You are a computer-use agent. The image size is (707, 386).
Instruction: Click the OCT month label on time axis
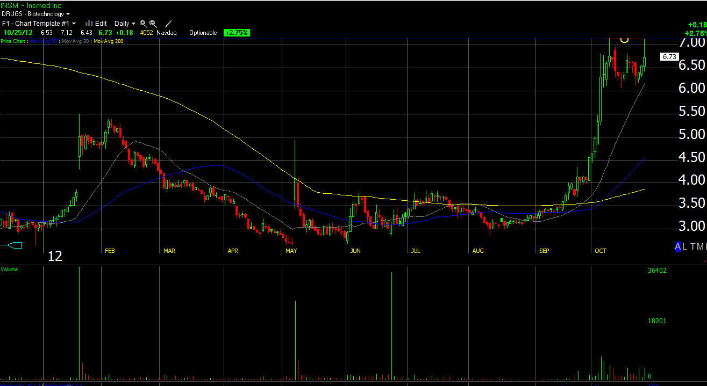(x=600, y=251)
